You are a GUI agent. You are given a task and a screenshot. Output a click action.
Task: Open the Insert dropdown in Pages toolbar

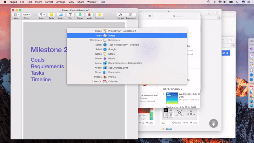click(x=42, y=15)
